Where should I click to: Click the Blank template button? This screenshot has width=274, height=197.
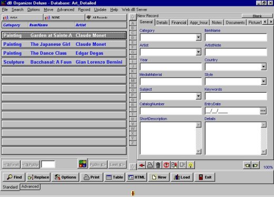pyautogui.click(x=257, y=16)
